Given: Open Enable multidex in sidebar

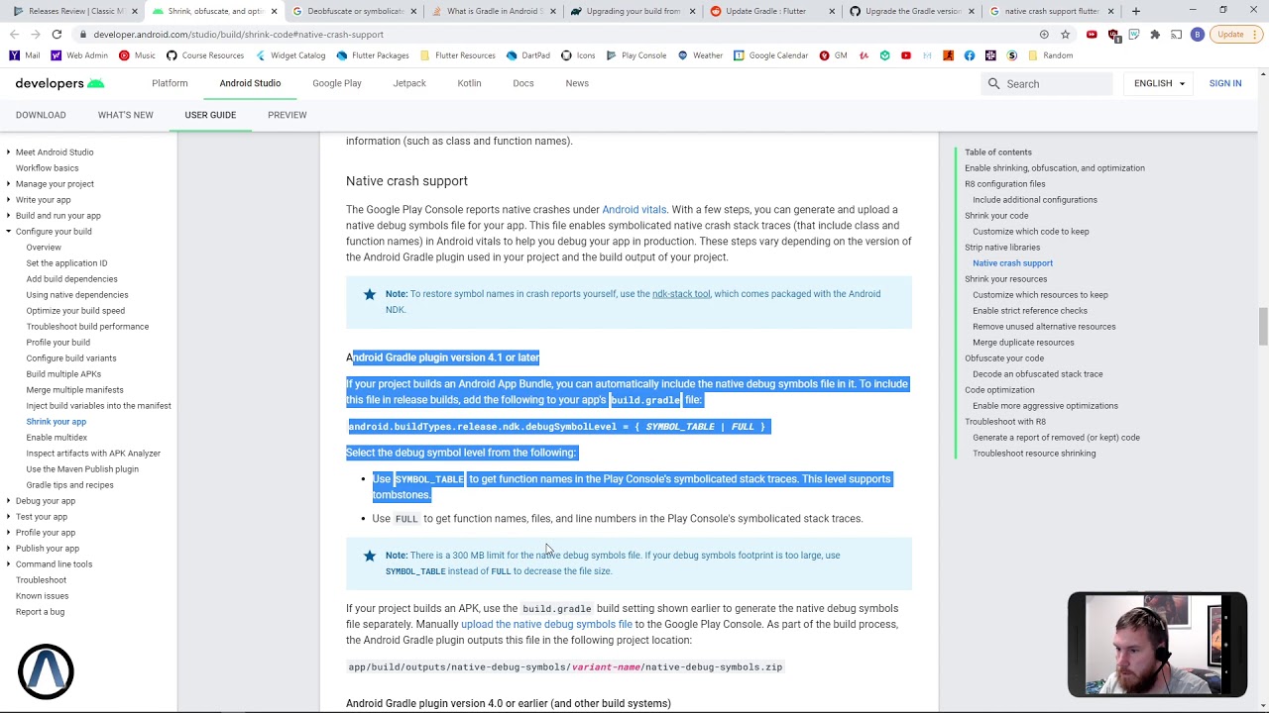Looking at the screenshot, I should (57, 438).
